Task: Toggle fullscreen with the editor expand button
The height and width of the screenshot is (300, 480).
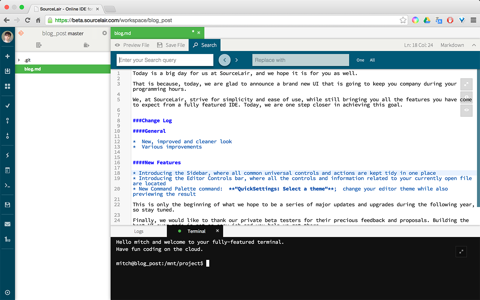Action: (x=466, y=84)
